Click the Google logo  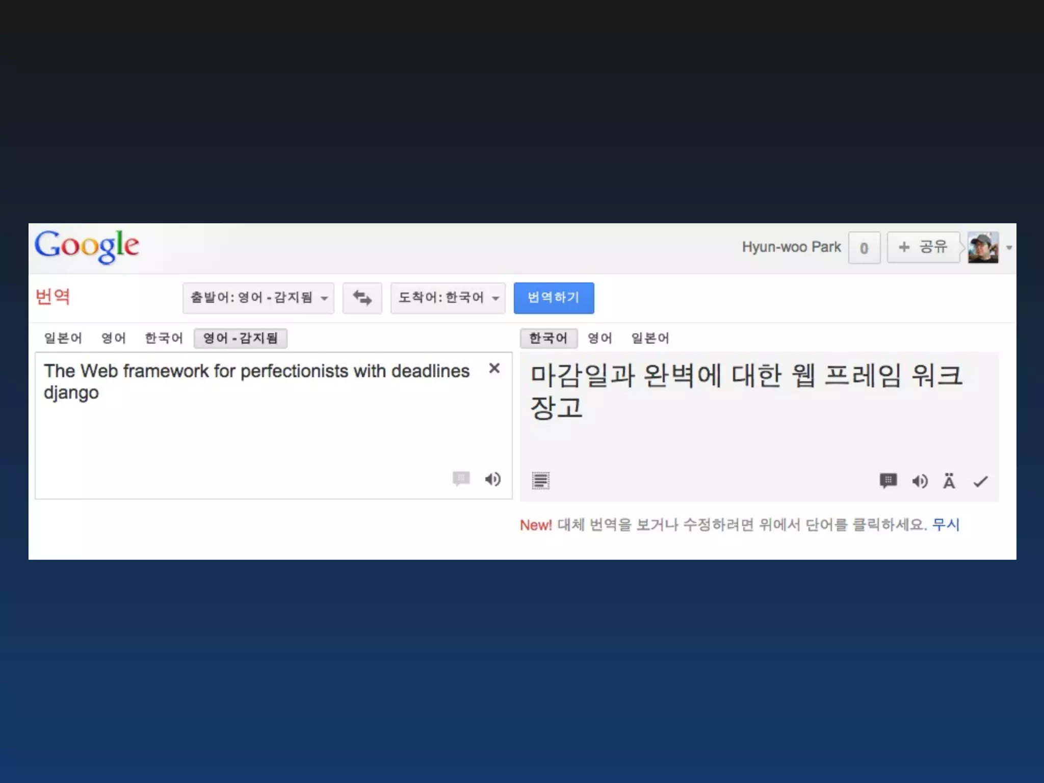(x=87, y=247)
